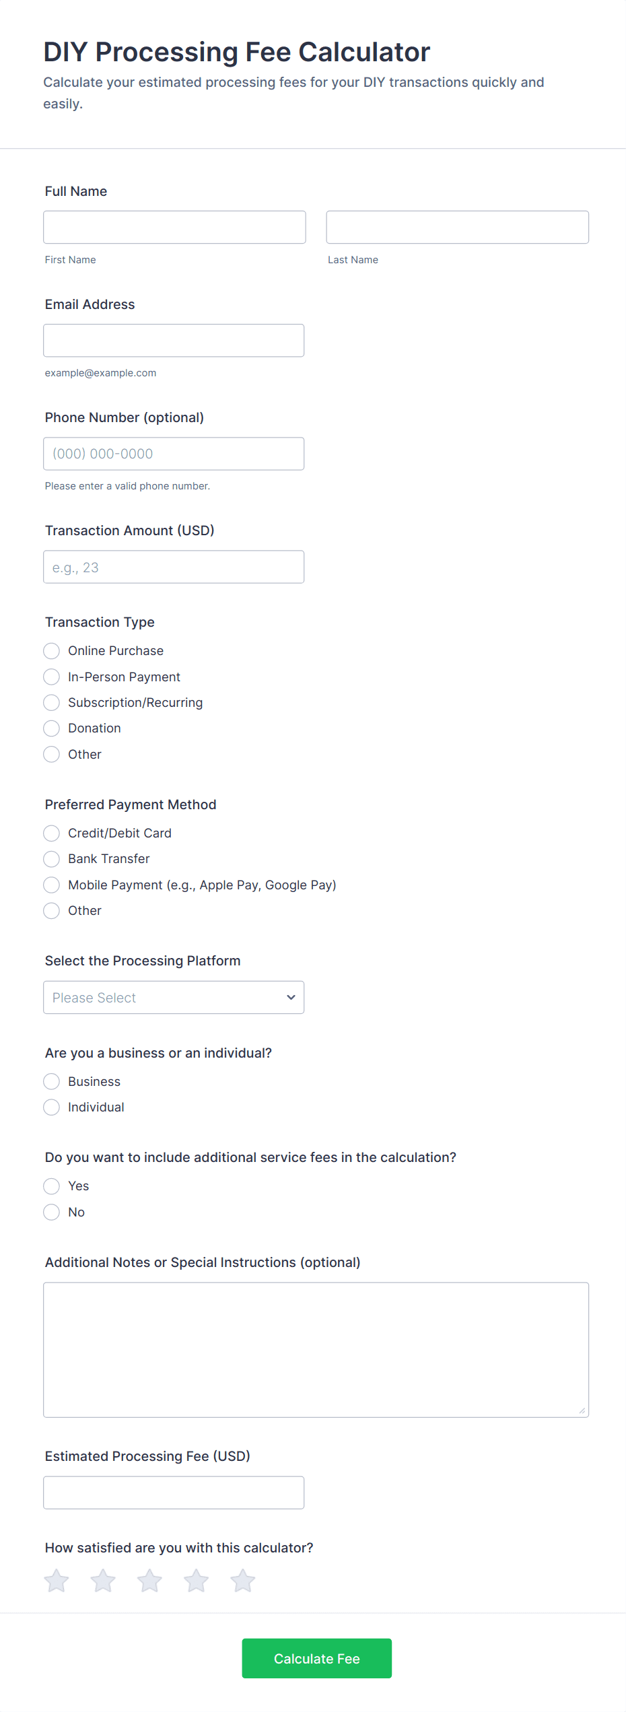The width and height of the screenshot is (626, 1712).
Task: Give a four star satisfaction rating
Action: coord(196,1581)
